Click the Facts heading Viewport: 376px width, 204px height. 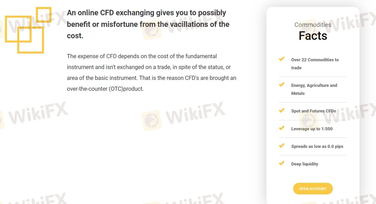[313, 36]
